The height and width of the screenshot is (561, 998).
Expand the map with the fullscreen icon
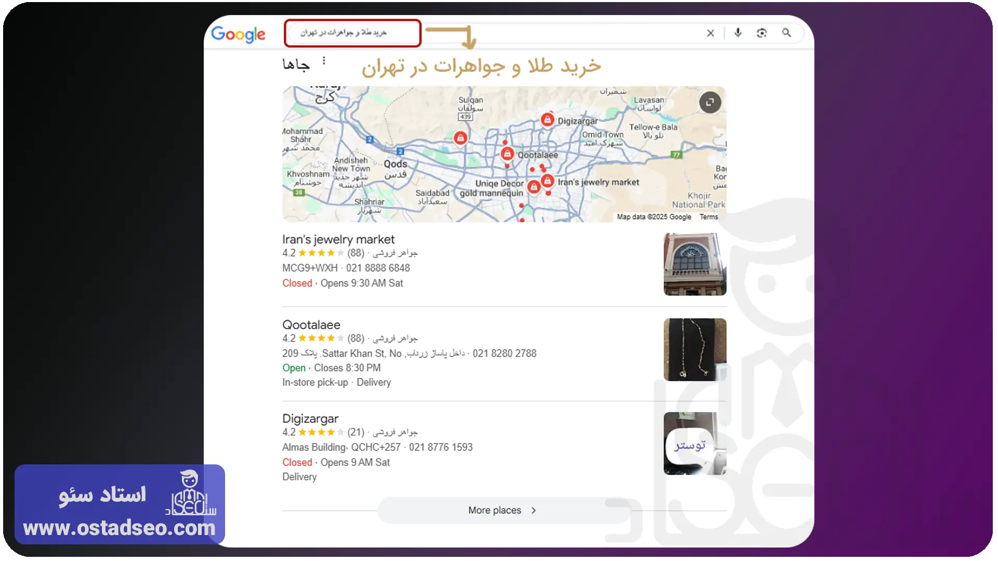click(710, 102)
